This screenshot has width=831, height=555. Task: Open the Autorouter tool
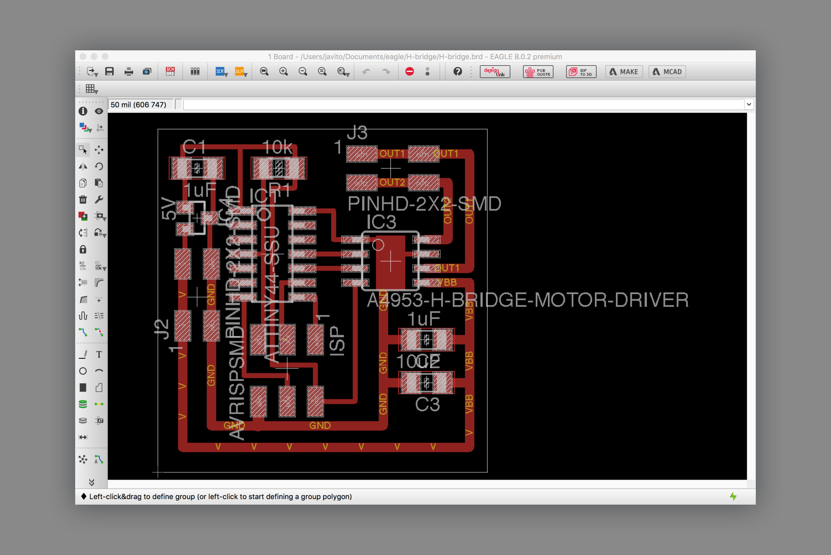[x=99, y=459]
